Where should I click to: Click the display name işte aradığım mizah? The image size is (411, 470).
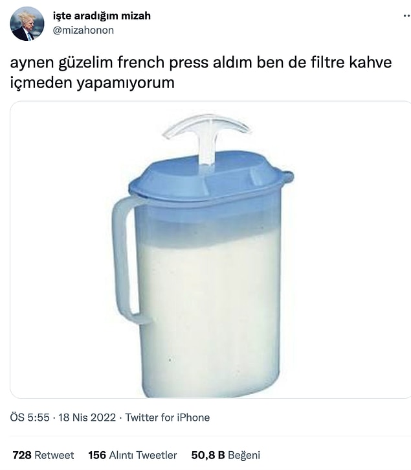[102, 16]
